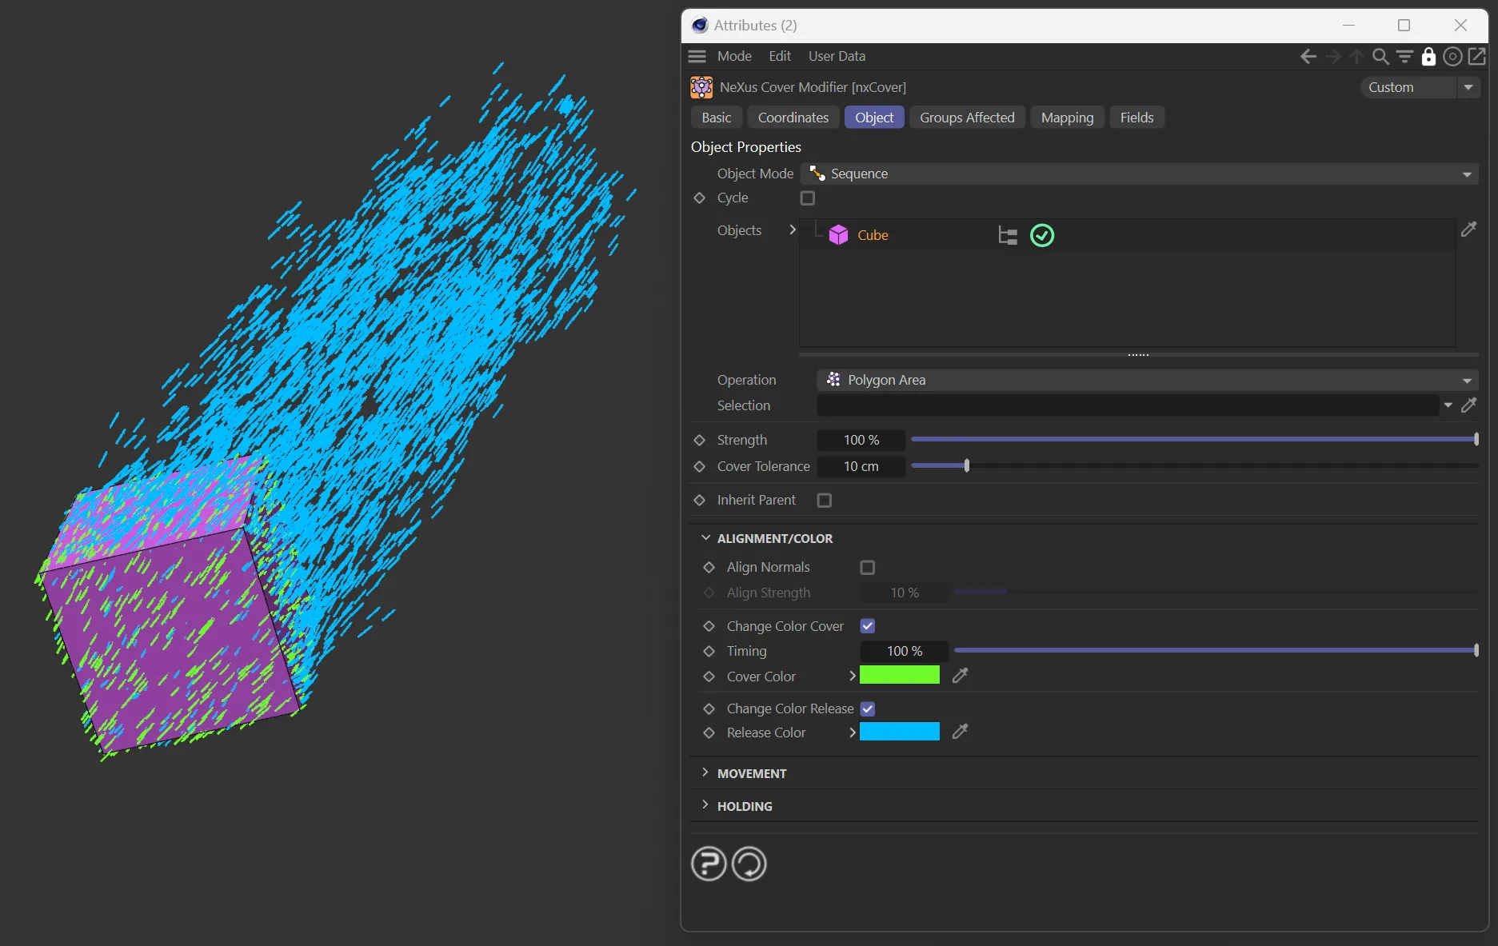Enable the Align Normals checkbox

tap(867, 567)
